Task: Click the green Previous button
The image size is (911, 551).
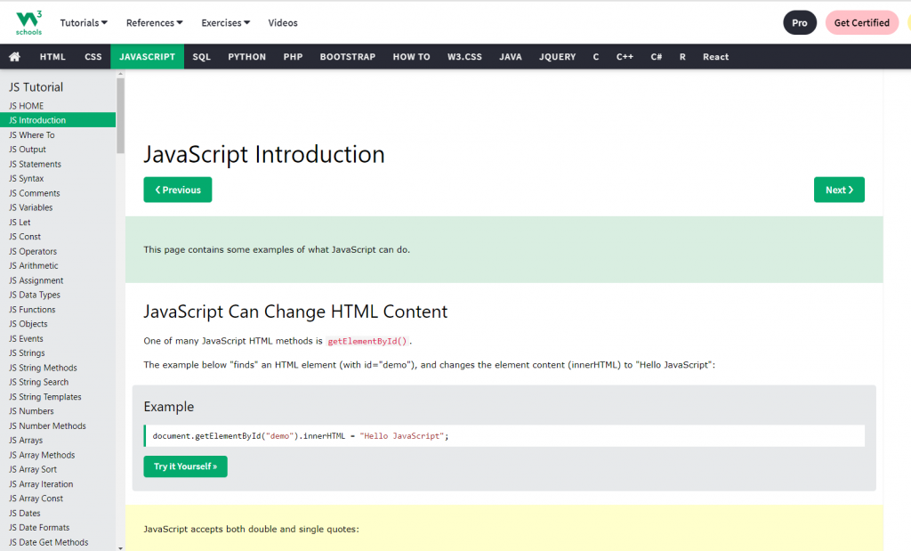Action: pos(178,190)
